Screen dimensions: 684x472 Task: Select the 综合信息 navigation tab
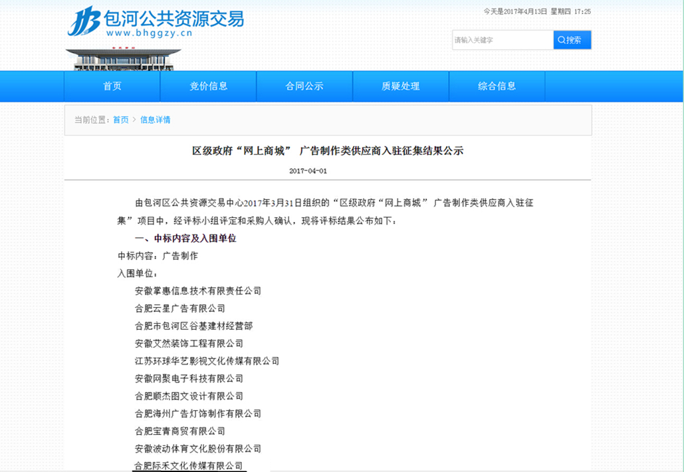497,86
